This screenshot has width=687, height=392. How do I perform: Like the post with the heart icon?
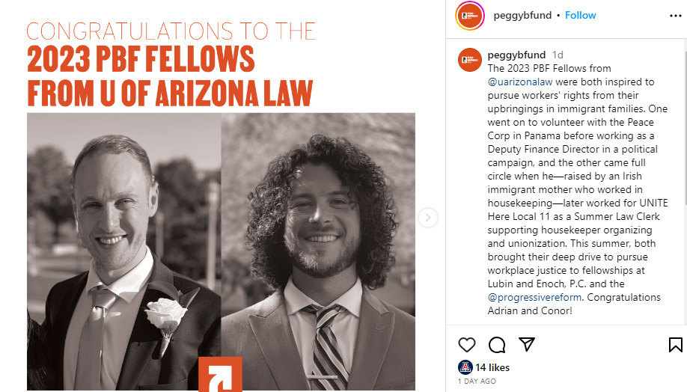(467, 344)
